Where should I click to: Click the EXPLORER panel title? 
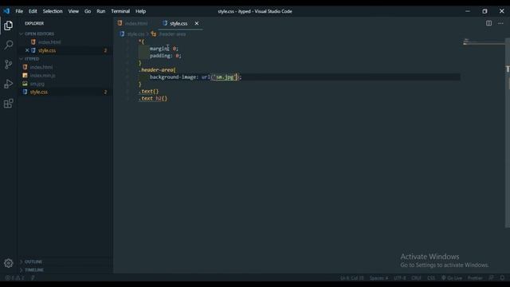34,23
